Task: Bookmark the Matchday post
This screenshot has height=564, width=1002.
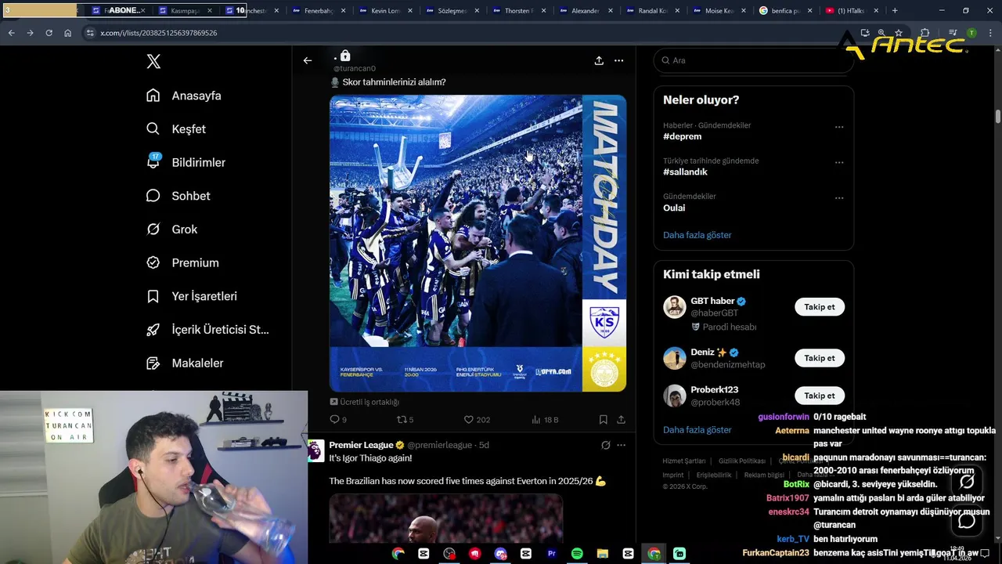Action: (604, 420)
